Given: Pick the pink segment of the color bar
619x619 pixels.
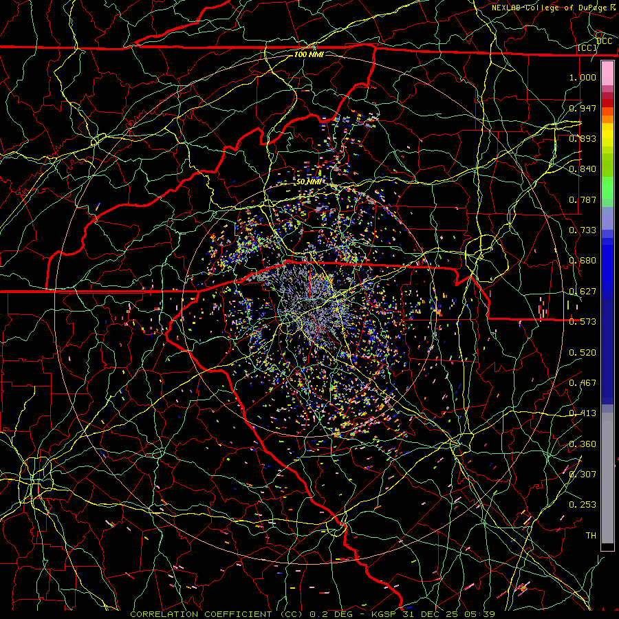Looking at the screenshot, I should pos(607,74).
